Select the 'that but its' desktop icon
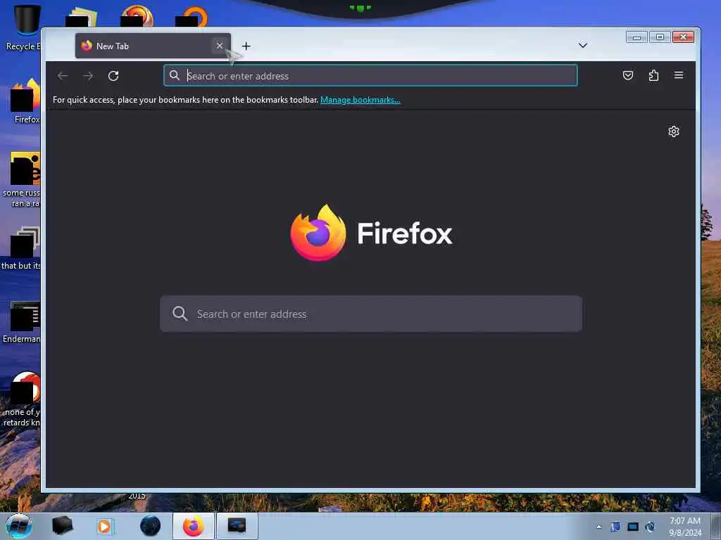Viewport: 721px width, 540px height. point(21,248)
